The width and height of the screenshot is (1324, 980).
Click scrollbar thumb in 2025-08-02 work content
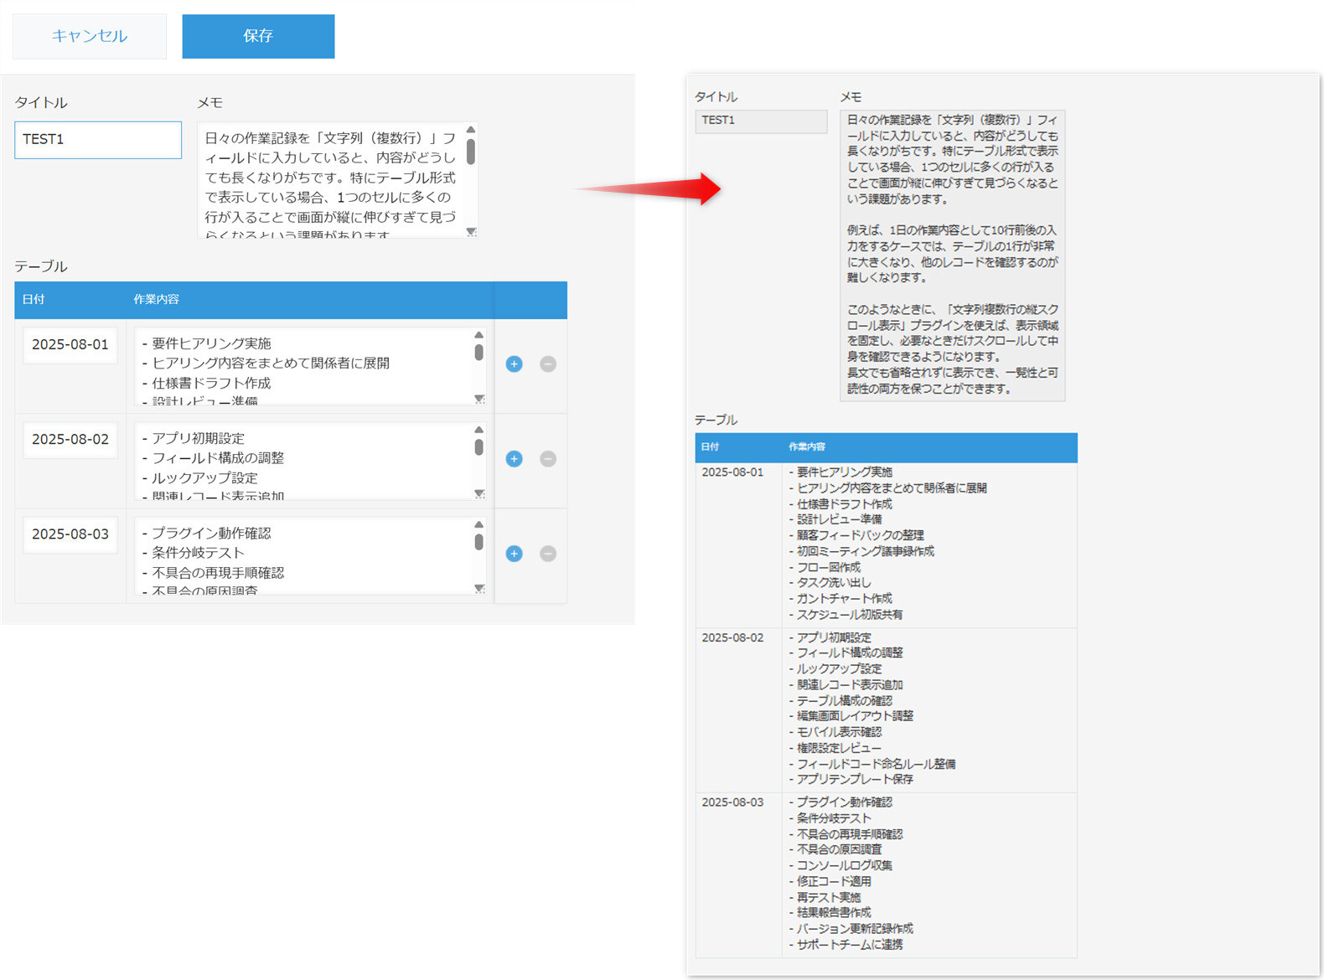coord(479,447)
